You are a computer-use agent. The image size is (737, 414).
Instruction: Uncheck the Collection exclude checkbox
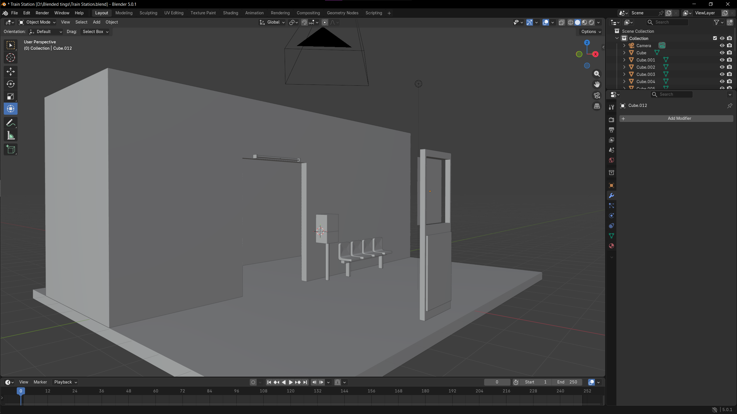pyautogui.click(x=715, y=38)
